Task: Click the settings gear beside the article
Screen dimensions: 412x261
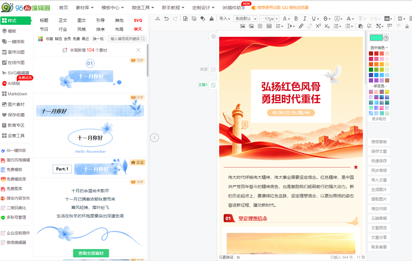Action: (213, 36)
